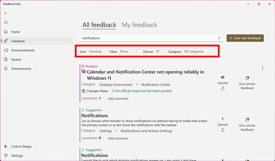Click the Achievements badge icon
The image size is (275, 161).
click(6, 69)
